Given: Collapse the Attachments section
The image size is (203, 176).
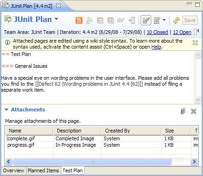Looking at the screenshot, I should (x=6, y=110).
